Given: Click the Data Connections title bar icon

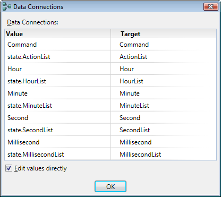Looking at the screenshot, I should [x=7, y=7].
